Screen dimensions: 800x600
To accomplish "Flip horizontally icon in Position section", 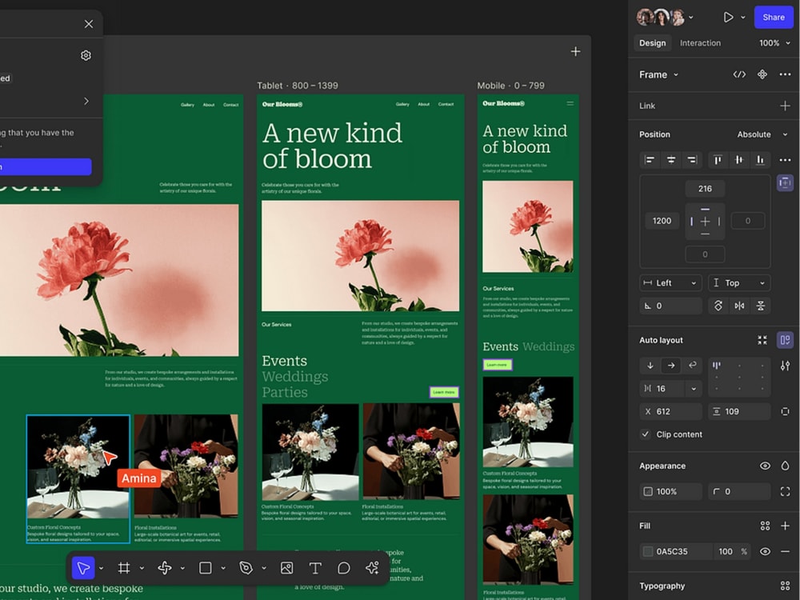I will coord(739,306).
